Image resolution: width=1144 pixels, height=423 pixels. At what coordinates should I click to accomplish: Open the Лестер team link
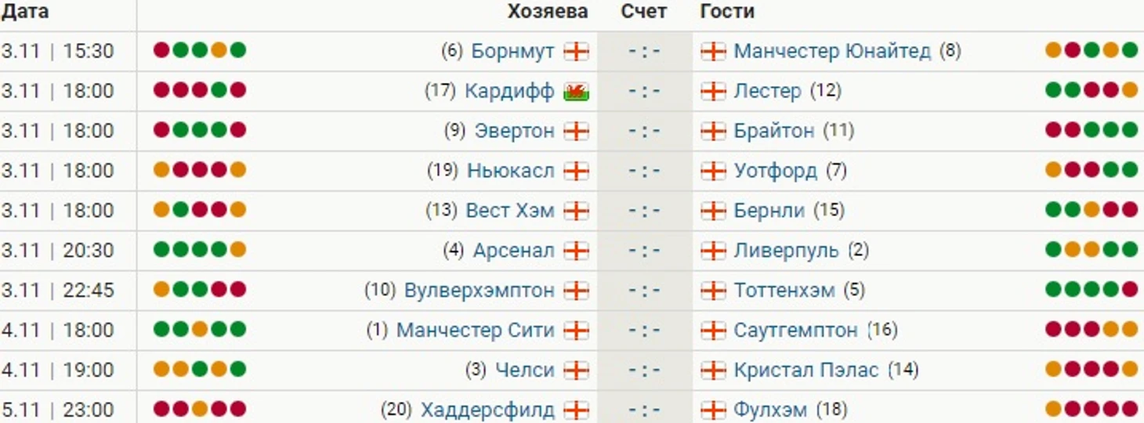click(768, 92)
